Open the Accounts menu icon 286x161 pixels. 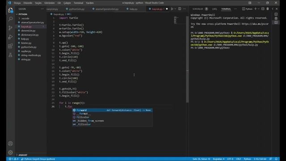pyautogui.click(x=10, y=144)
